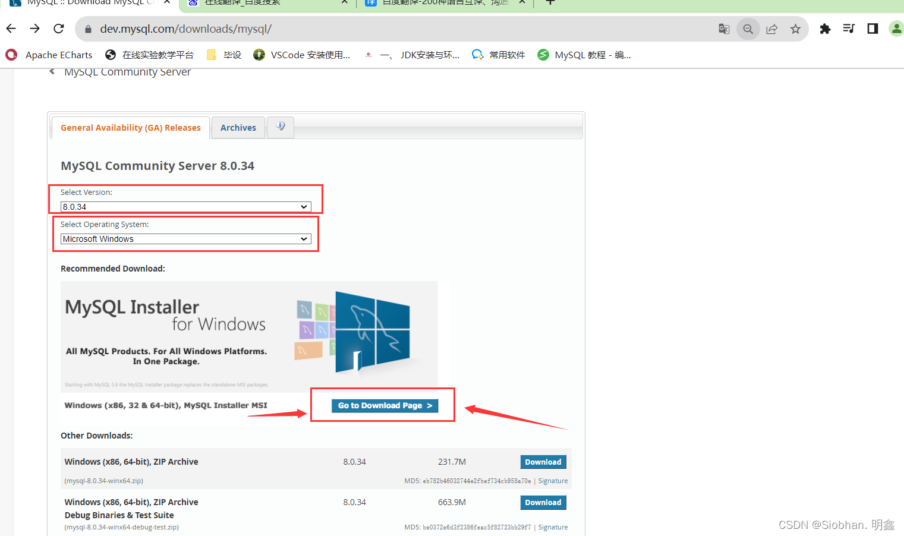Open Signature link for mysql-8.0.34-winx64.zip

pyautogui.click(x=553, y=481)
